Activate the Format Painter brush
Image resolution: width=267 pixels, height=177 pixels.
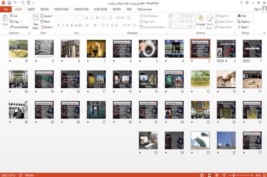tap(19, 27)
